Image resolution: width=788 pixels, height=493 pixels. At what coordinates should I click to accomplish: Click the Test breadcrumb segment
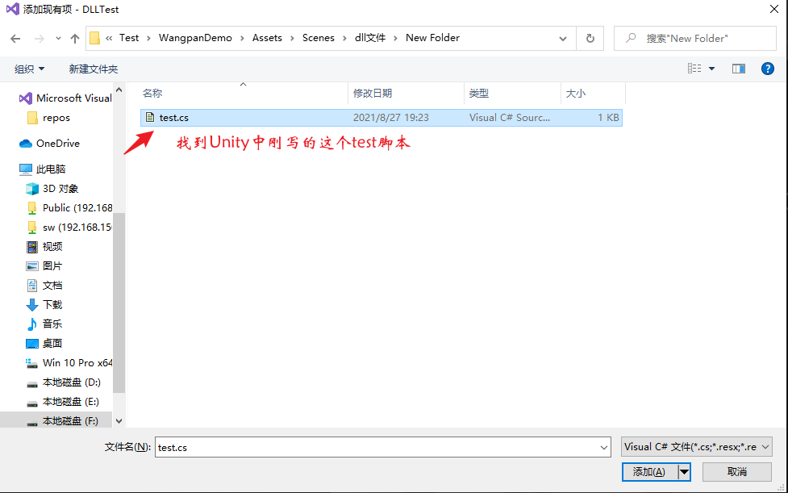tap(129, 38)
